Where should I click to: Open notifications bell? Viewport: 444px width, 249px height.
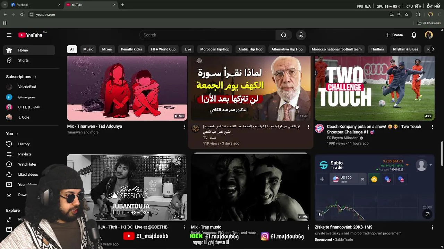tap(414, 35)
